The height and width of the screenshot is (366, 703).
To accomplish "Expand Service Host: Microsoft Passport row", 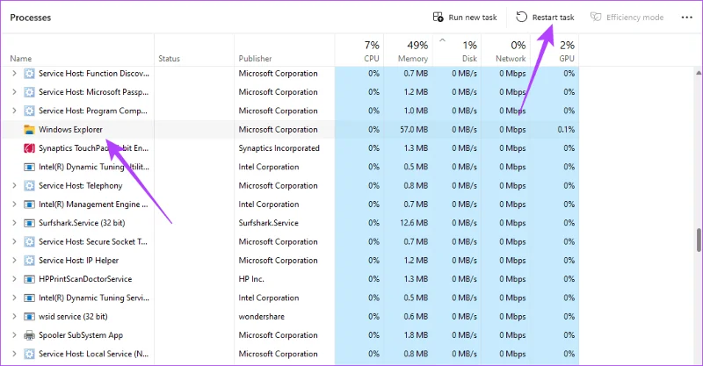I will click(x=14, y=92).
